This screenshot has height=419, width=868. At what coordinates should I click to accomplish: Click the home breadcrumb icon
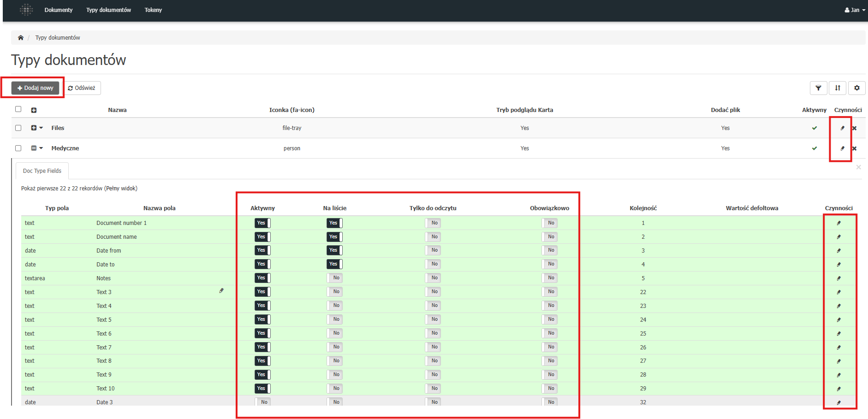[21, 38]
